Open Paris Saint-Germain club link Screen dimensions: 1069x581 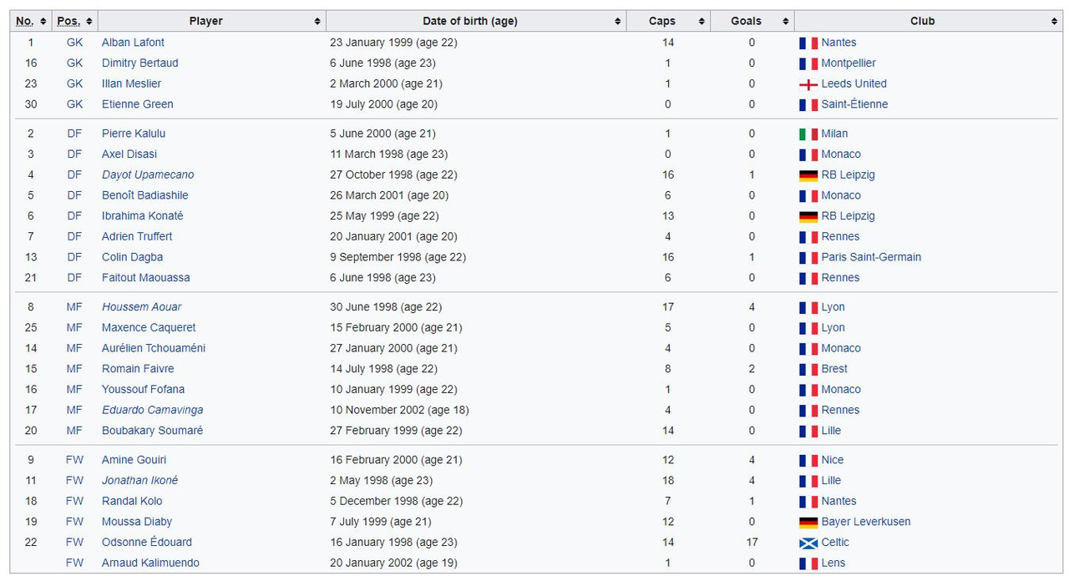click(871, 257)
